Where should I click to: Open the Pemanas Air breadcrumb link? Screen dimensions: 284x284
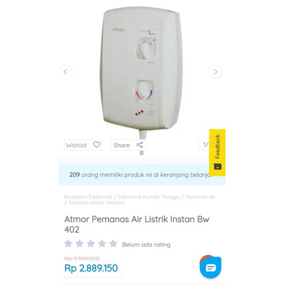[x=200, y=197]
